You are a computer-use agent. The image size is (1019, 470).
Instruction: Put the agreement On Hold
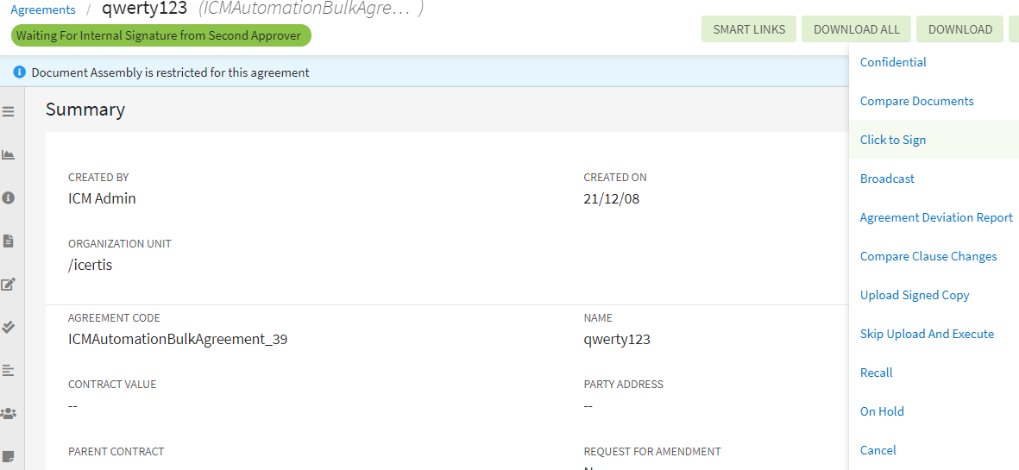tap(882, 411)
